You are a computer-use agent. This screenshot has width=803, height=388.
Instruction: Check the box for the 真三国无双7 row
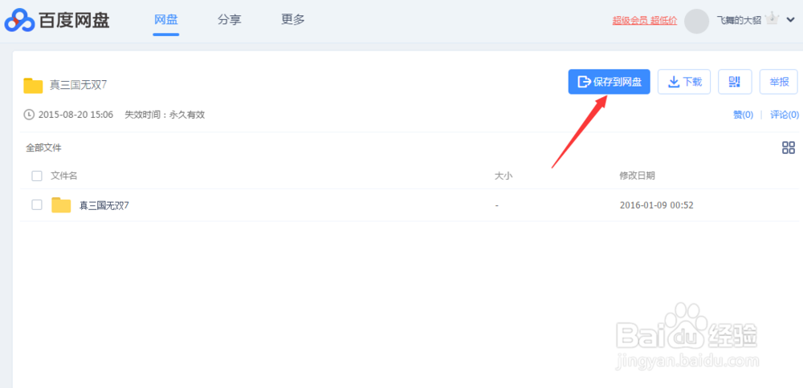click(37, 205)
